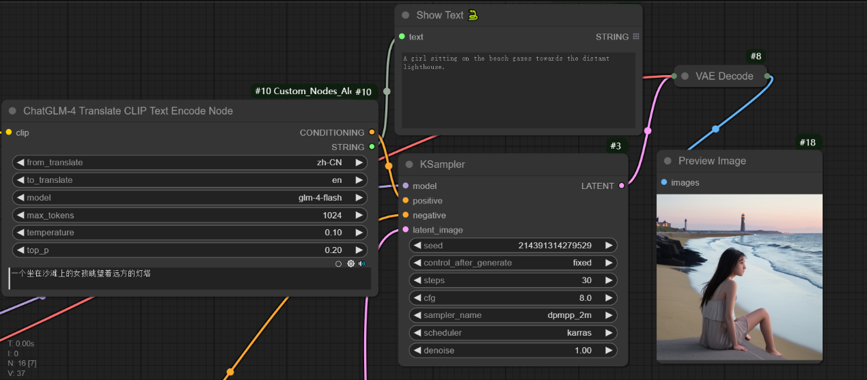Open the model dropdown showing glm-4-flash
Image resolution: width=867 pixels, height=380 pixels.
tap(190, 198)
